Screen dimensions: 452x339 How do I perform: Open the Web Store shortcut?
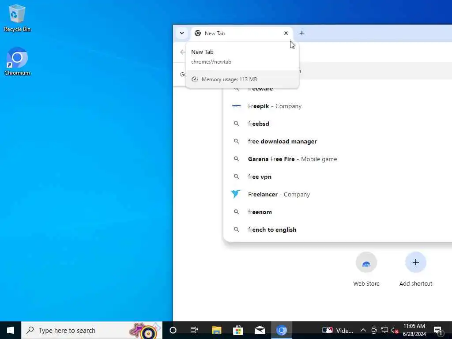[x=366, y=269]
